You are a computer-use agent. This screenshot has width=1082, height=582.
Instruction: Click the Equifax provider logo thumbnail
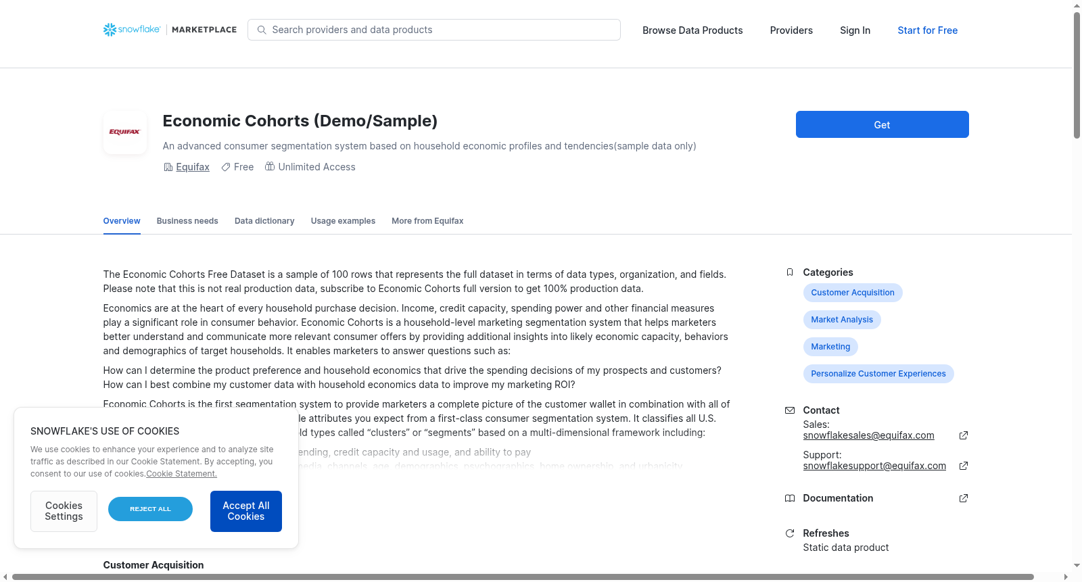(125, 132)
